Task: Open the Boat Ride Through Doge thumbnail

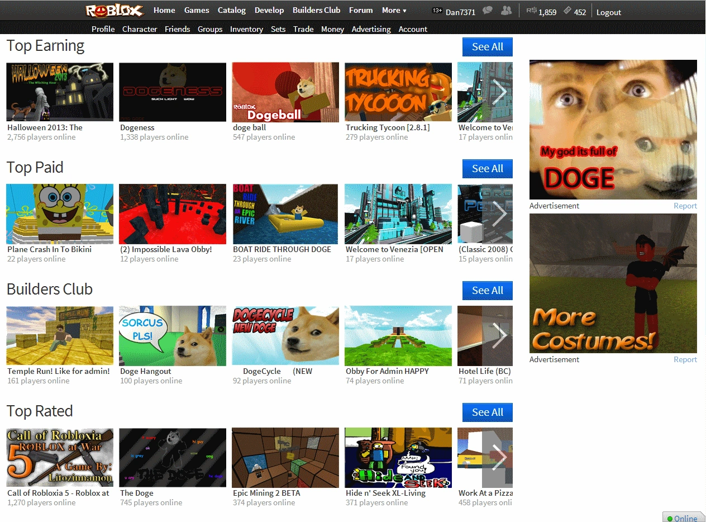Action: coord(285,214)
